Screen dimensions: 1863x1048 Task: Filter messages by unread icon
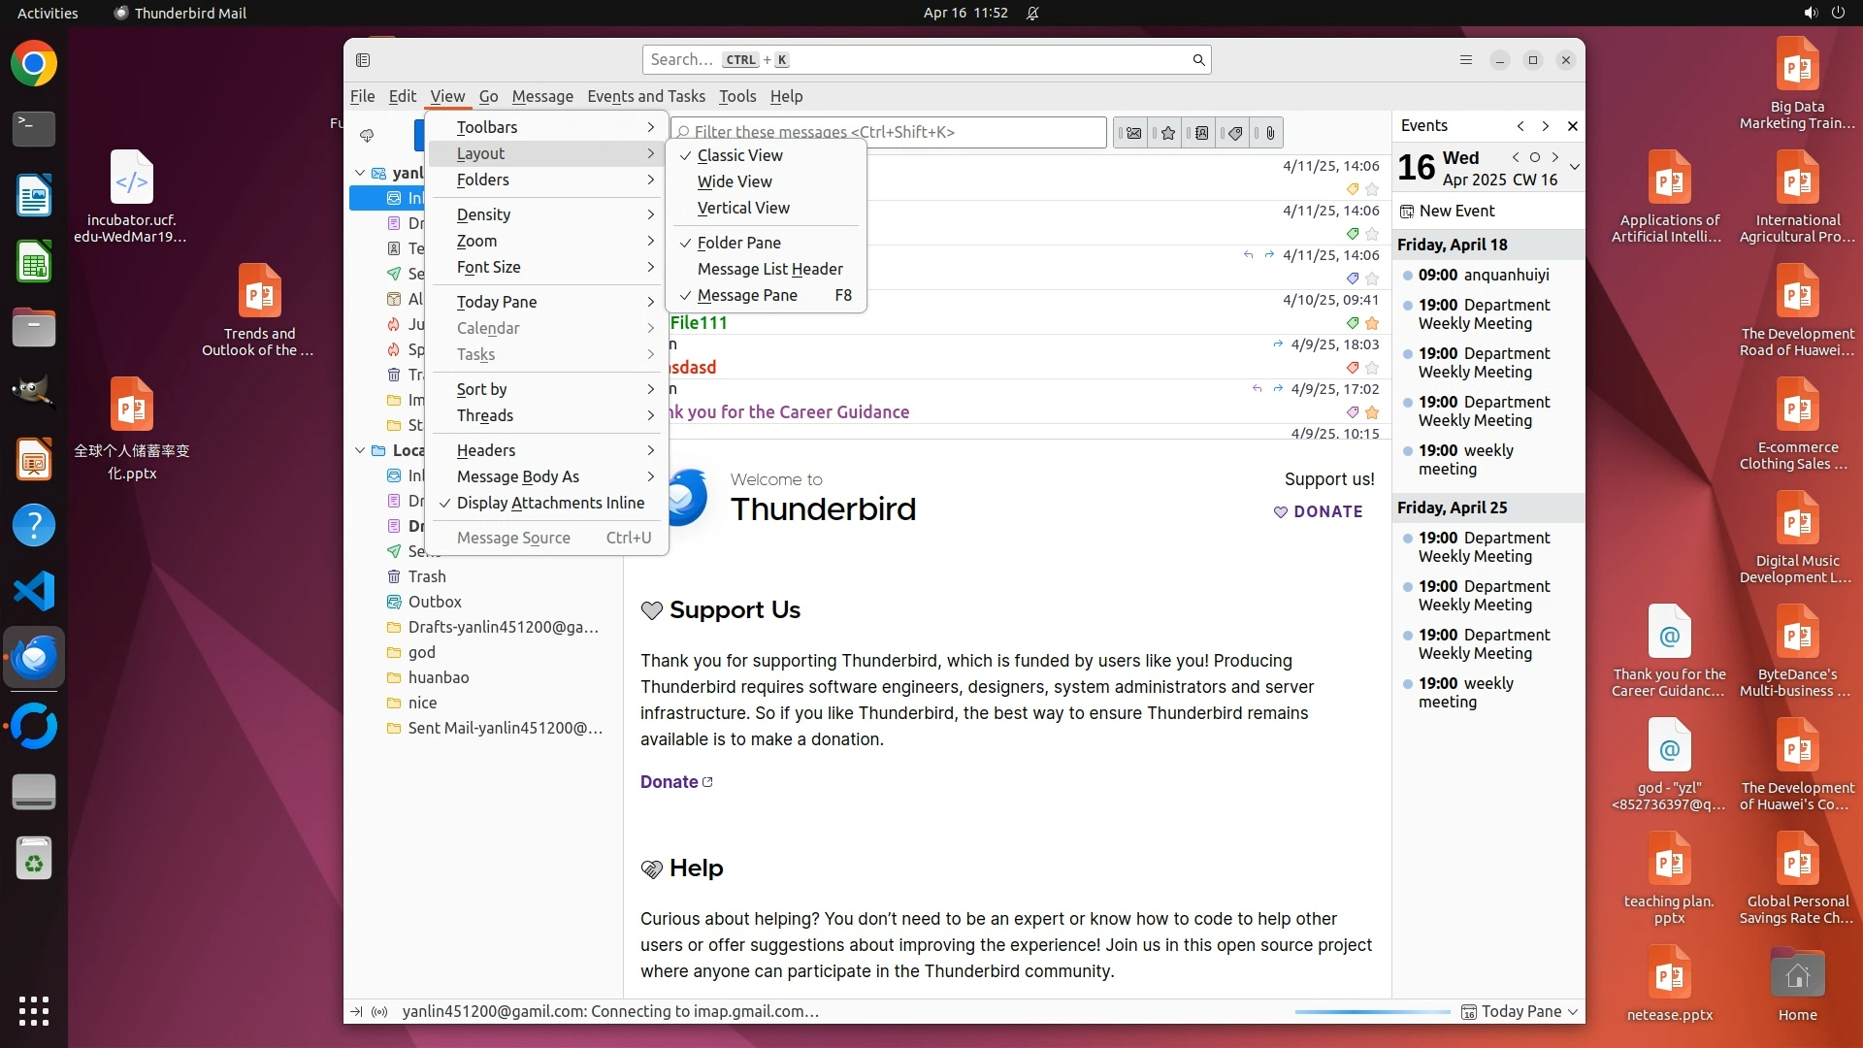pyautogui.click(x=1132, y=133)
